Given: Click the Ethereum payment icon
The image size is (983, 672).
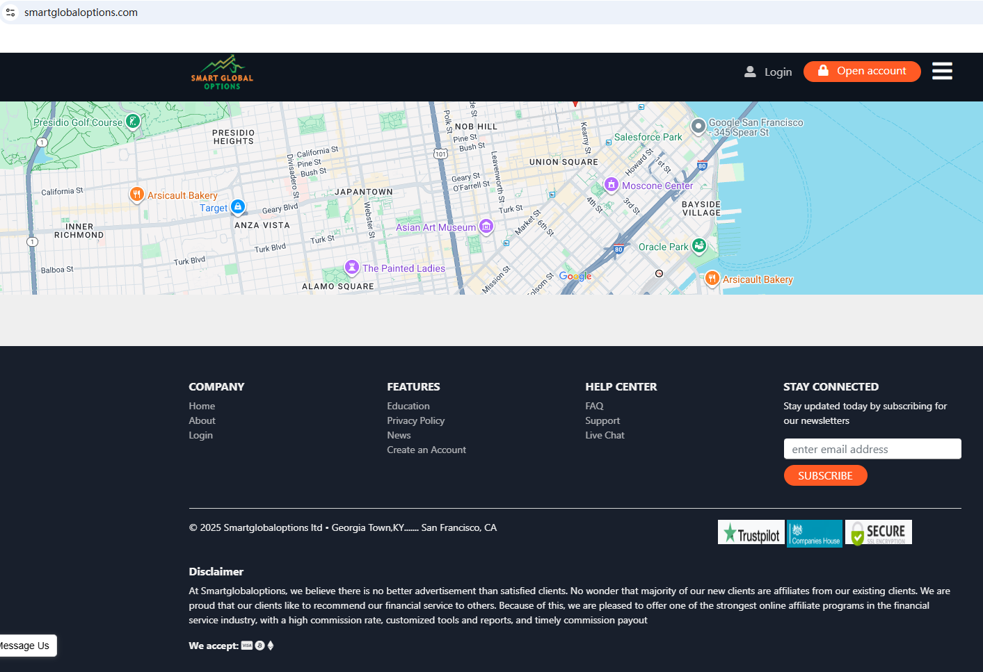Looking at the screenshot, I should point(271,646).
